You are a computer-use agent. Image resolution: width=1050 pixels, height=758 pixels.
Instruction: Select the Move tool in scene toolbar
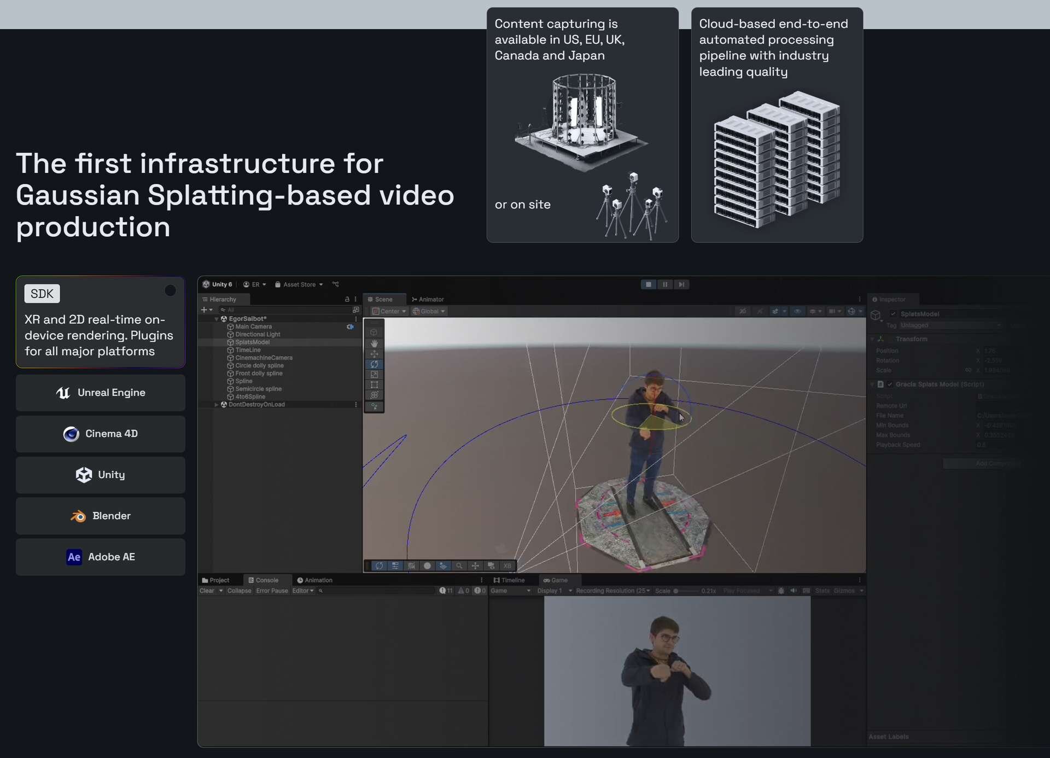374,354
